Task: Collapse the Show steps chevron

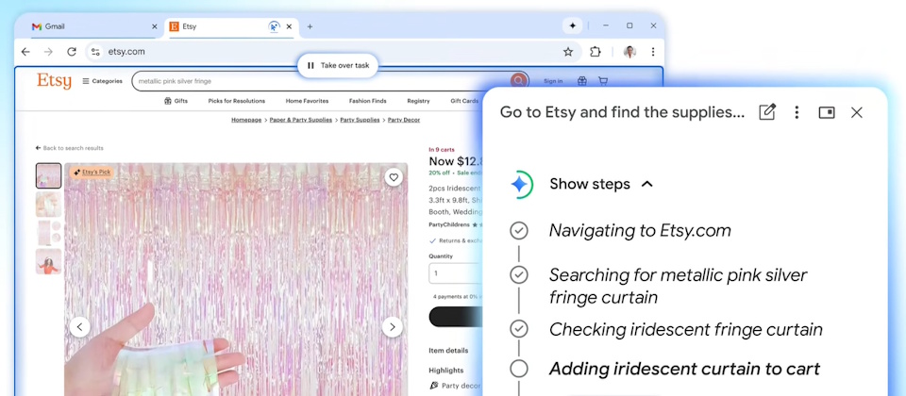Action: (x=647, y=184)
